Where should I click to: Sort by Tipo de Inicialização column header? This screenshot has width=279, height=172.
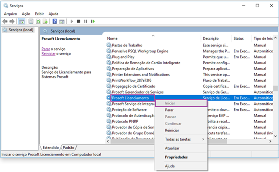click(x=263, y=38)
